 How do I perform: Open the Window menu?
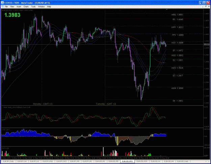tap(41, 7)
